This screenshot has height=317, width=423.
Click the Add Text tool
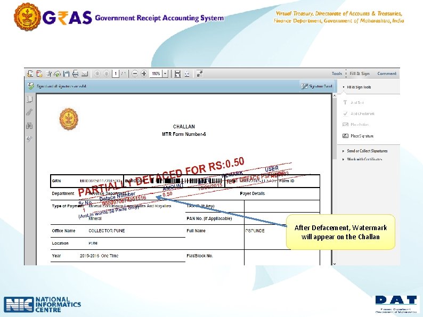(x=353, y=102)
